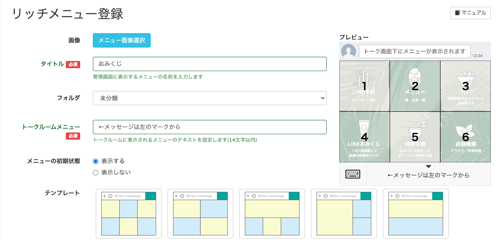Click the user avatar in preview

[x=349, y=51]
